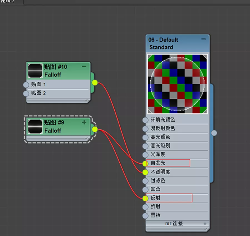Click the 高光级别 input socket

point(145,146)
